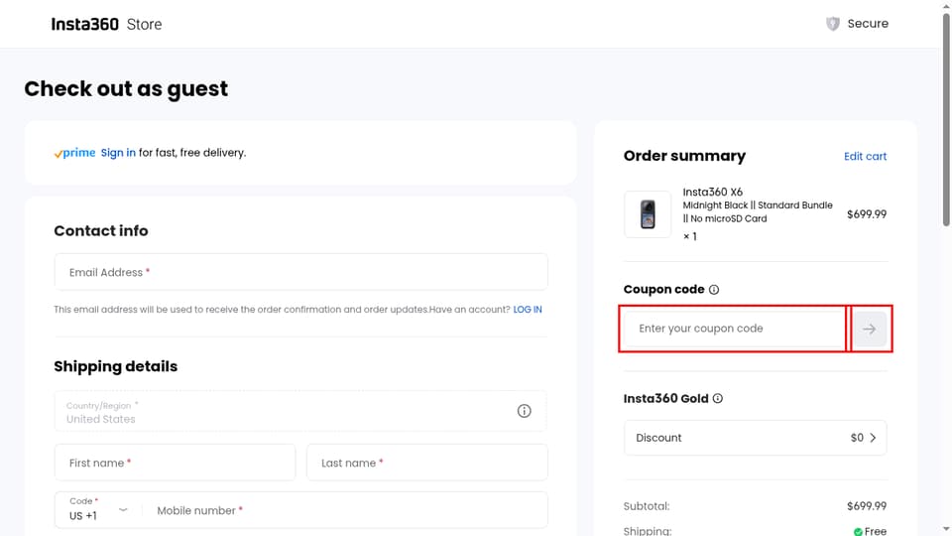The height and width of the screenshot is (536, 952).
Task: Click the Subtotal $699.99 amount
Action: tap(867, 506)
